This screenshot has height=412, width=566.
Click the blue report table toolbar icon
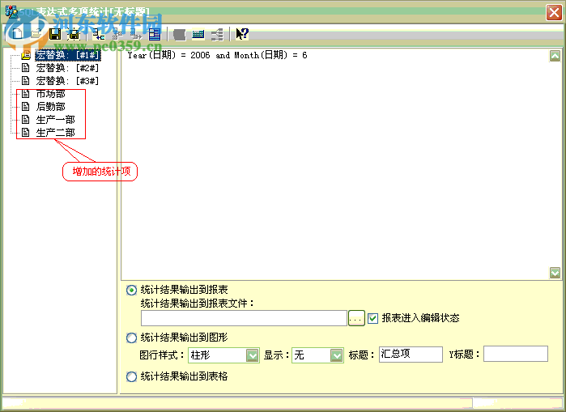click(155, 34)
